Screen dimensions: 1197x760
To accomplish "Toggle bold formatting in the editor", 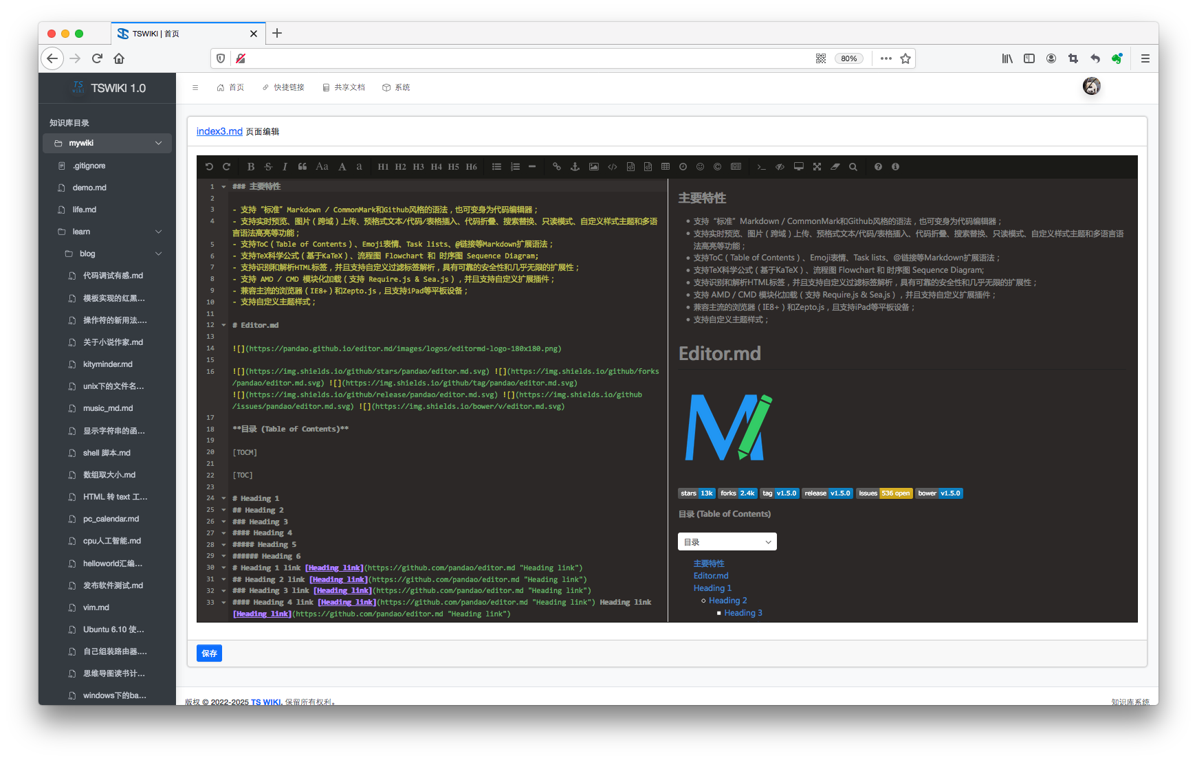I will (250, 166).
